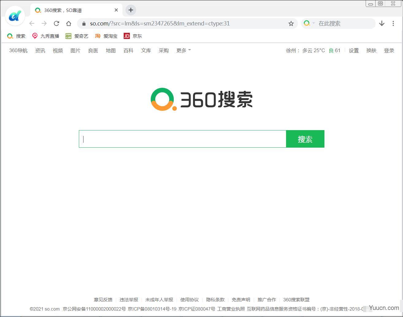This screenshot has width=403, height=317.
Task: Expand the 更多 dropdown
Action: pyautogui.click(x=184, y=50)
